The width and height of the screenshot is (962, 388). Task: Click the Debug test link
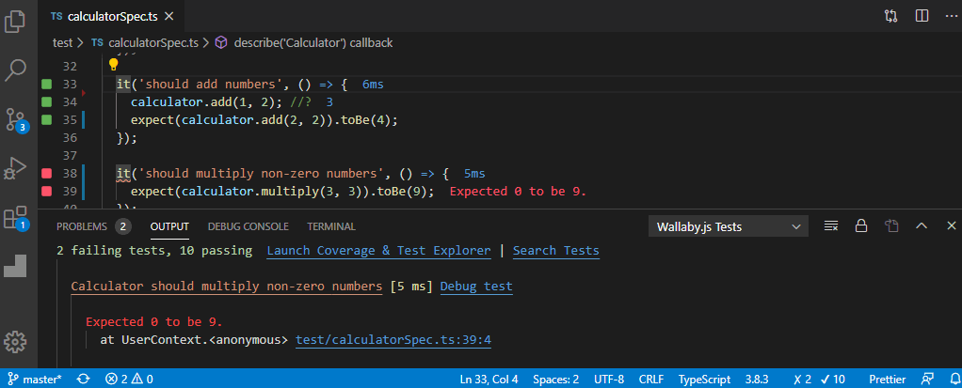point(476,287)
